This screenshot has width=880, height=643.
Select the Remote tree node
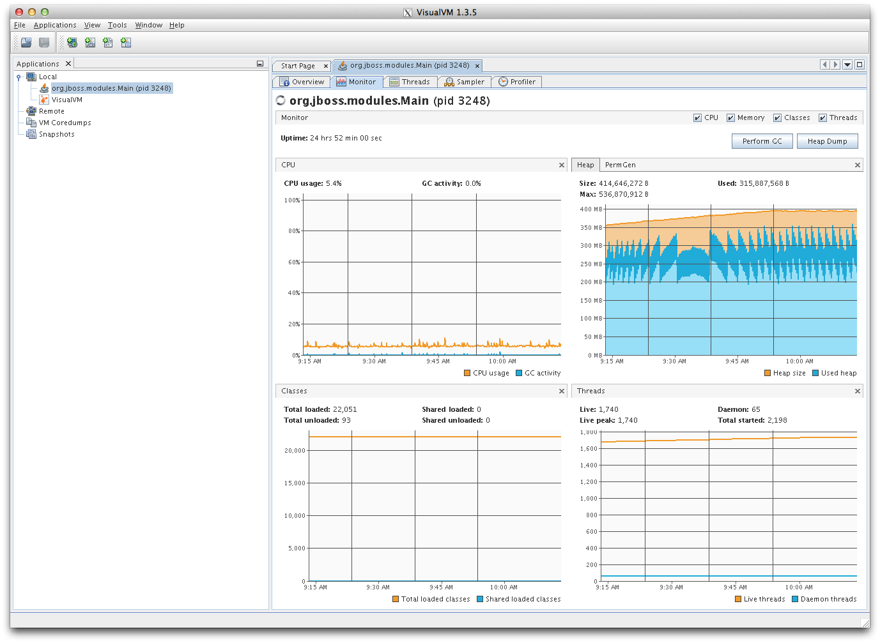pos(52,111)
